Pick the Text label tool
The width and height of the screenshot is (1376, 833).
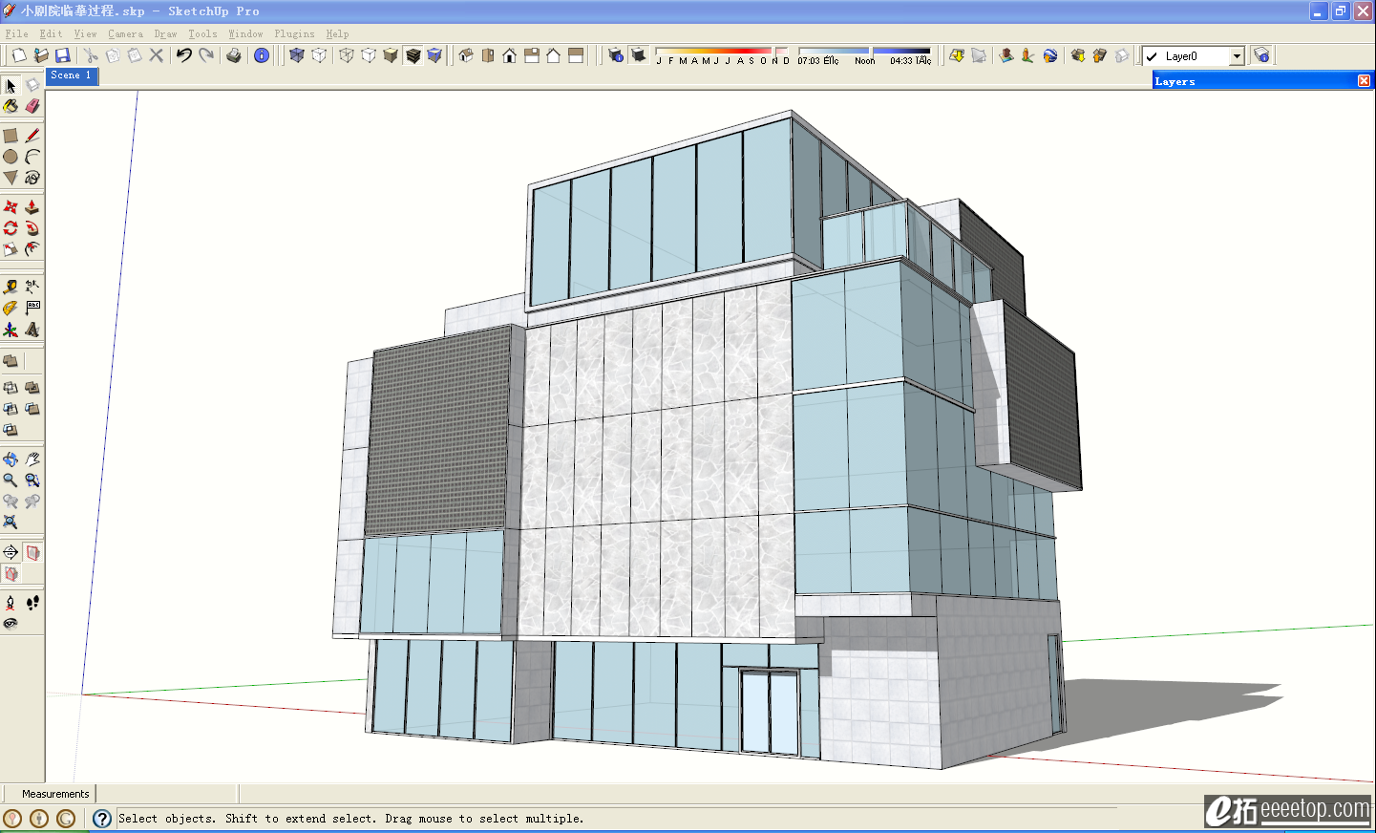click(x=32, y=308)
